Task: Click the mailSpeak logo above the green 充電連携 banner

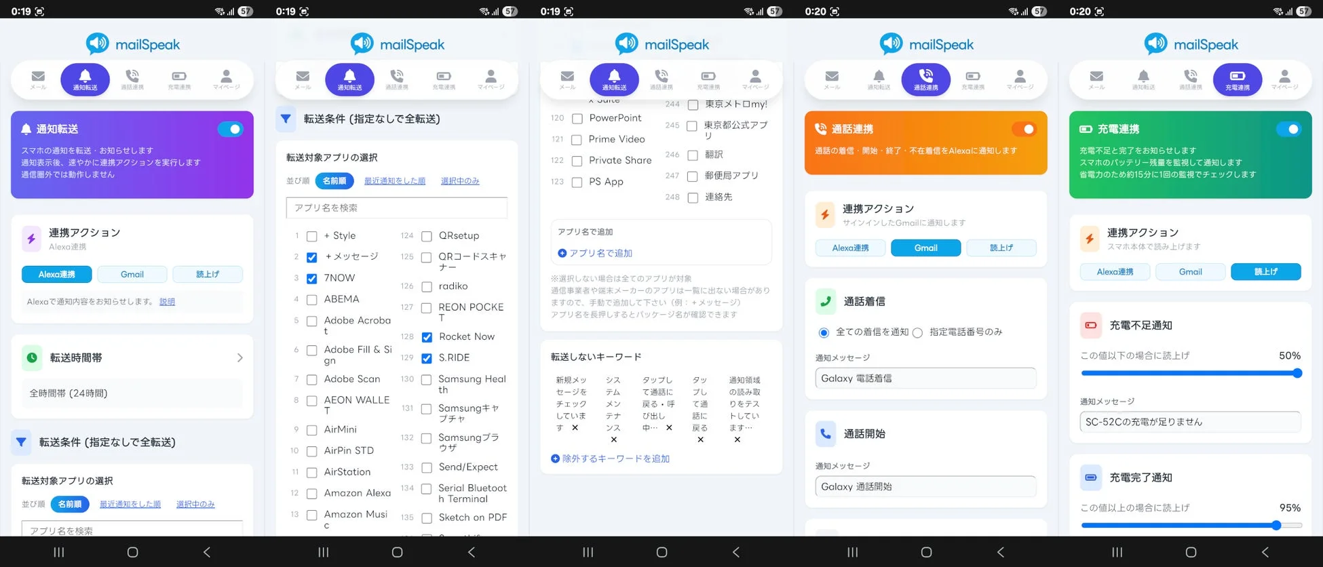Action: [1191, 44]
